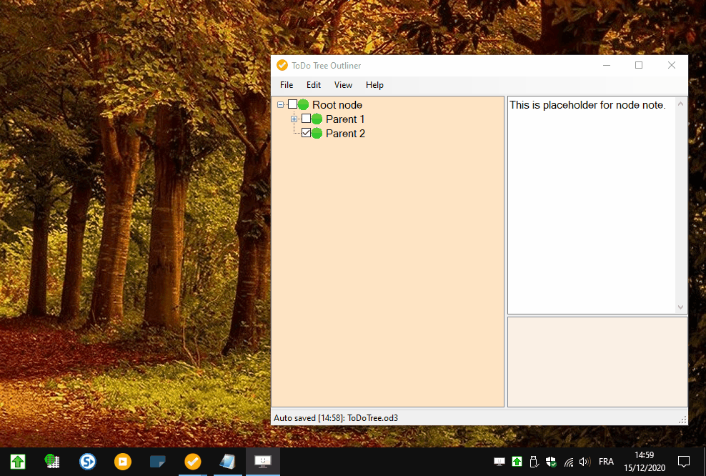Click the tray monitor icon
Screen dimensions: 706x476
point(499,462)
